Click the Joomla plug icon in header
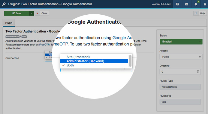 pos(4,4)
